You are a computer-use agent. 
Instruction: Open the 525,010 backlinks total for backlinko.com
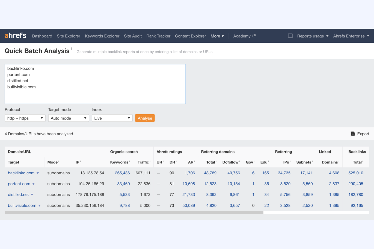click(356, 173)
